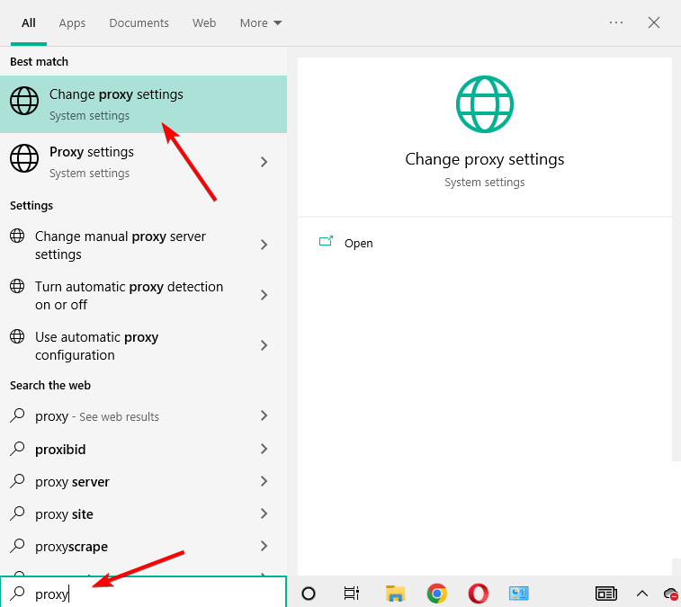This screenshot has width=681, height=607.
Task: Open Change proxy settings best match
Action: pyautogui.click(x=143, y=104)
